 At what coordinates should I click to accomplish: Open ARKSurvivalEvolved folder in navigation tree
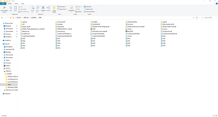(12, 77)
